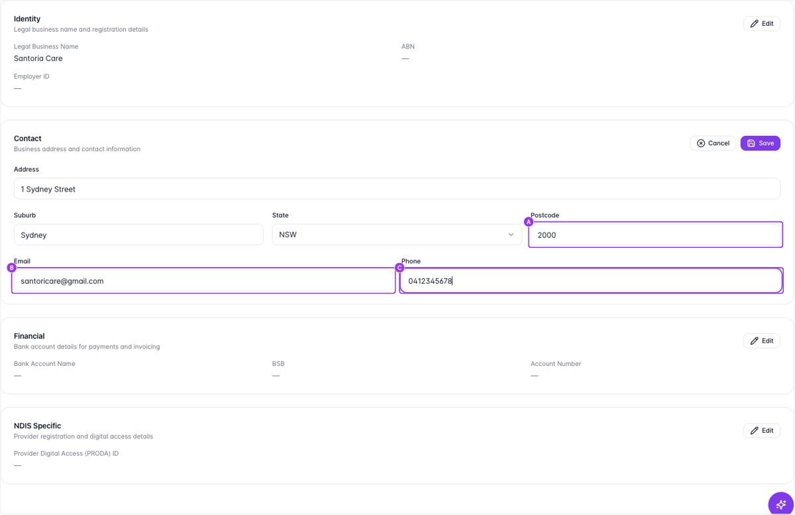Click the Phone field with 0412345678

591,281
